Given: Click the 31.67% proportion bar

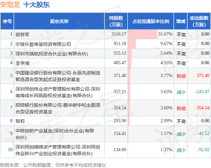Looking at the screenshot, I should pyautogui.click(x=142, y=34).
